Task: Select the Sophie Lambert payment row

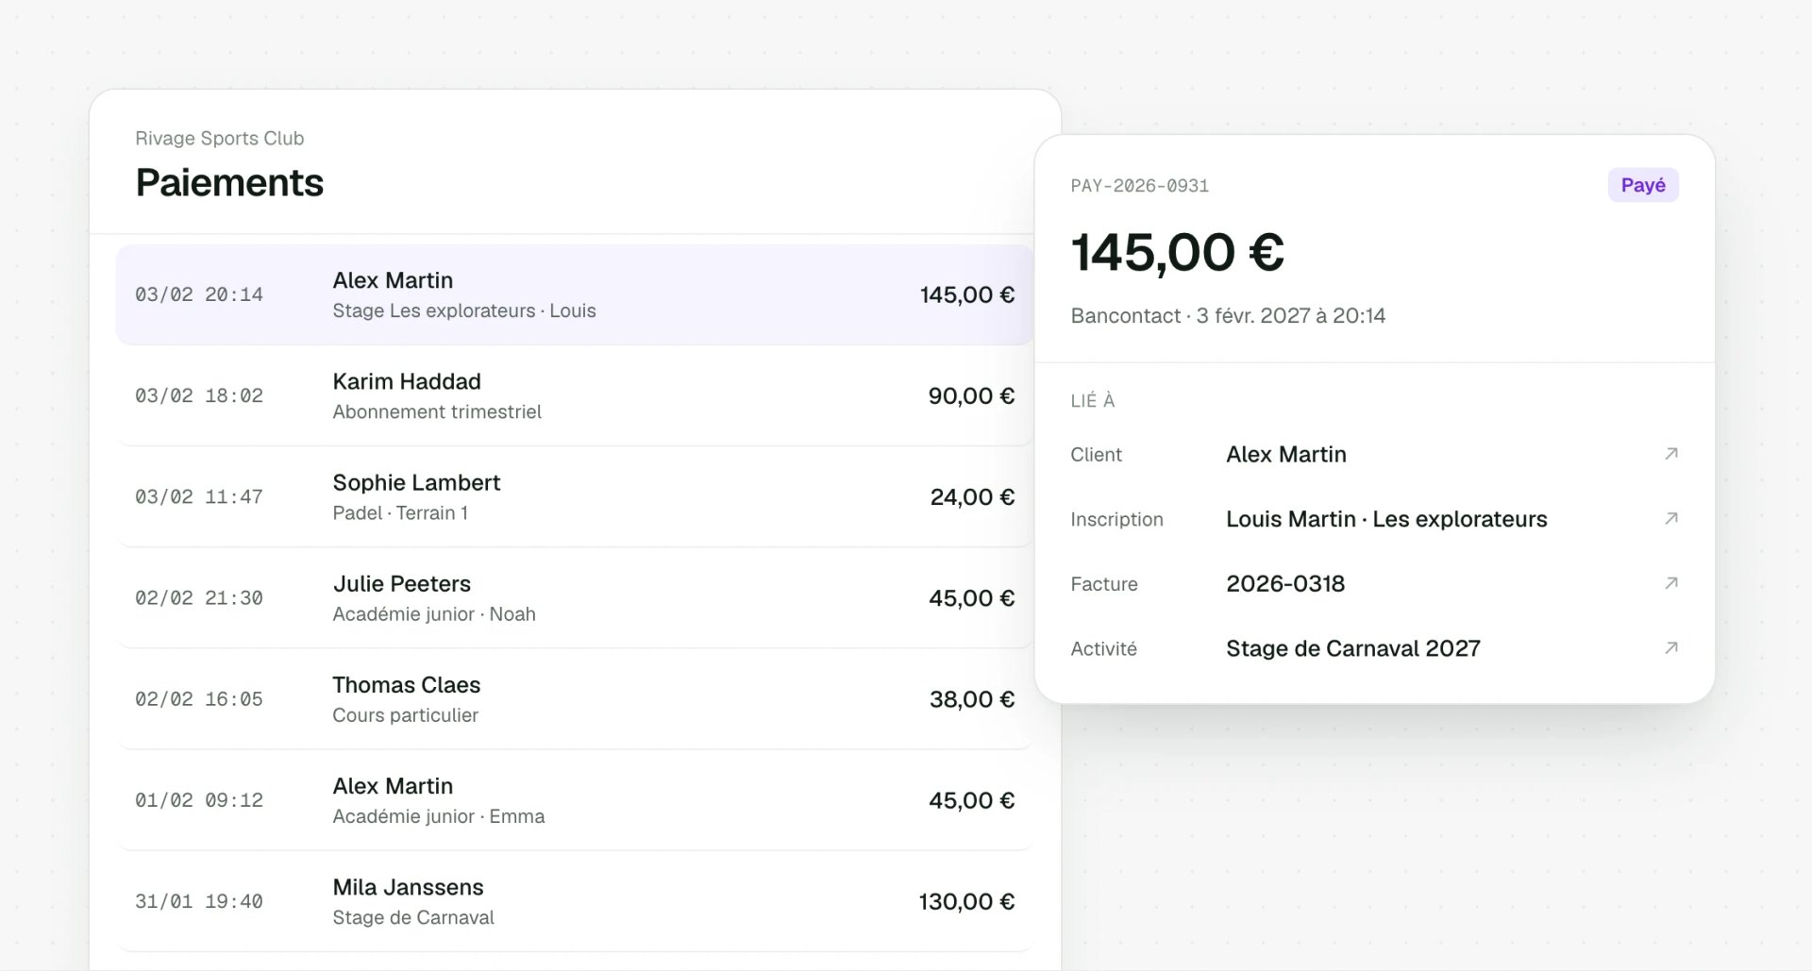Action: 575,496
